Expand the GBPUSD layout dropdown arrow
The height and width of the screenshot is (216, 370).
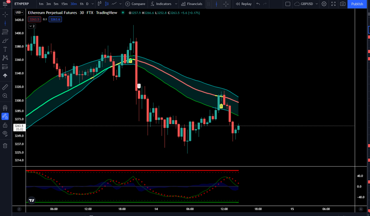click(317, 4)
